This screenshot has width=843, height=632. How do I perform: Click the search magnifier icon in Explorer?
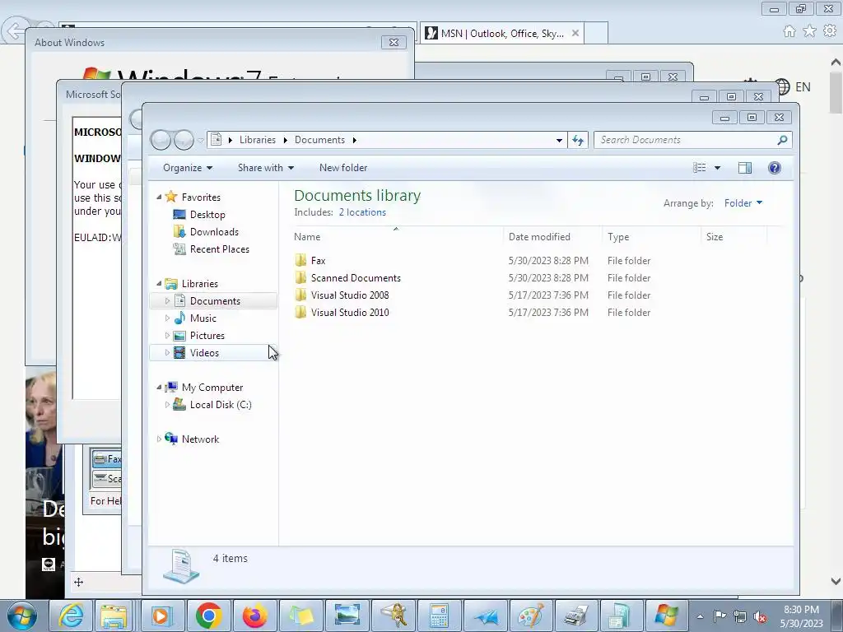[782, 140]
